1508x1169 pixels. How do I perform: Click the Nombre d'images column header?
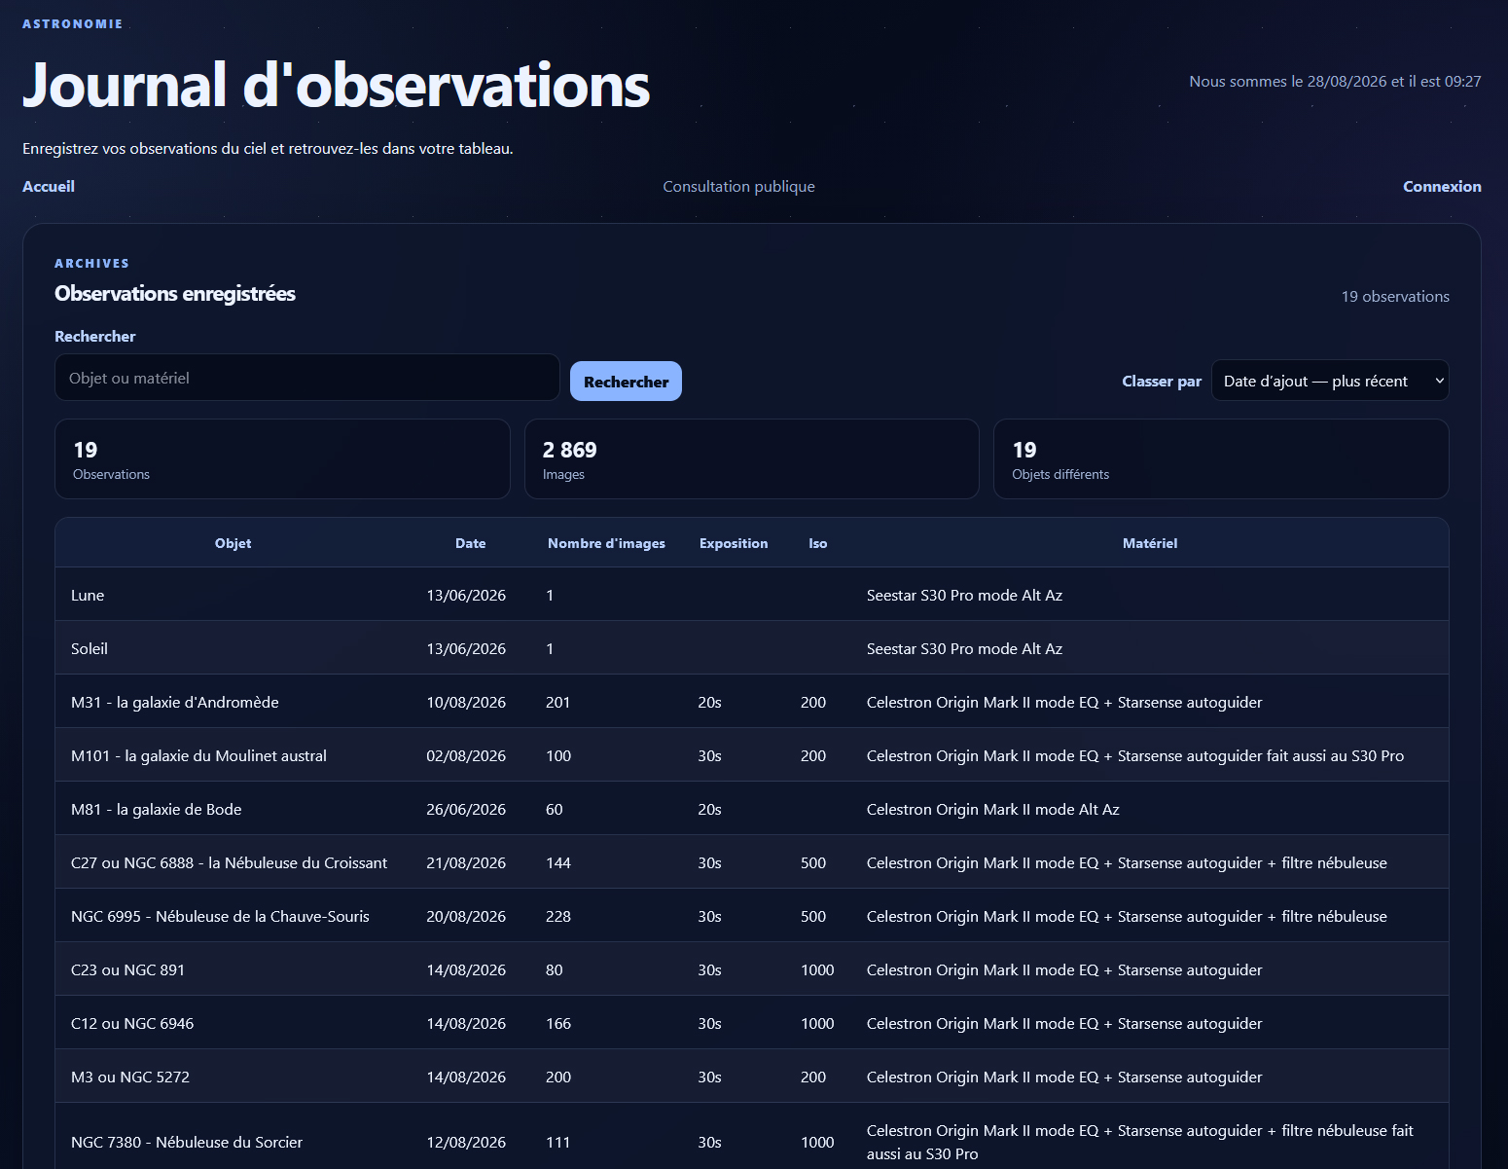click(x=606, y=543)
